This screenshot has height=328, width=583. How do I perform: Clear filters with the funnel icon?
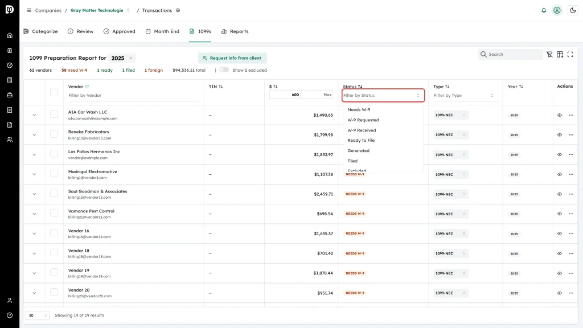coord(549,54)
